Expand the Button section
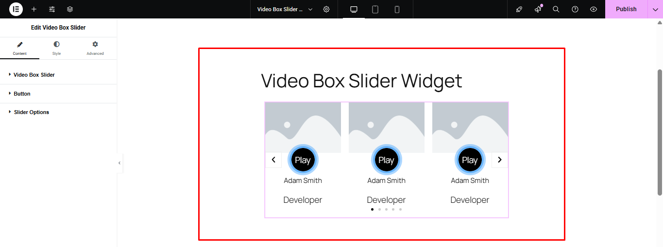Image resolution: width=663 pixels, height=247 pixels. tap(58, 94)
